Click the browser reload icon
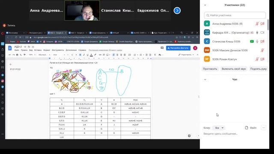This screenshot has height=154, width=274. [x=16, y=37]
